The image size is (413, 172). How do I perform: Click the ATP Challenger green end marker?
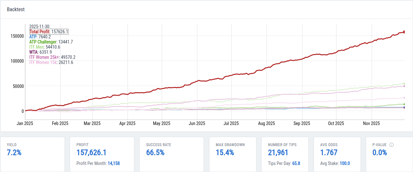404,104
